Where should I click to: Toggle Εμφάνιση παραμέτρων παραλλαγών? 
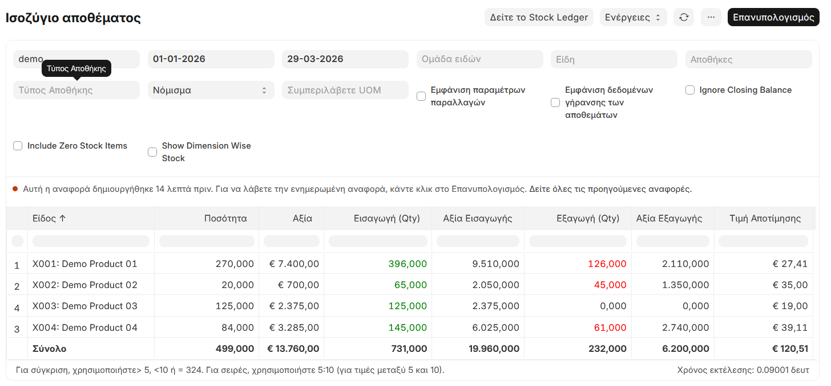click(421, 96)
